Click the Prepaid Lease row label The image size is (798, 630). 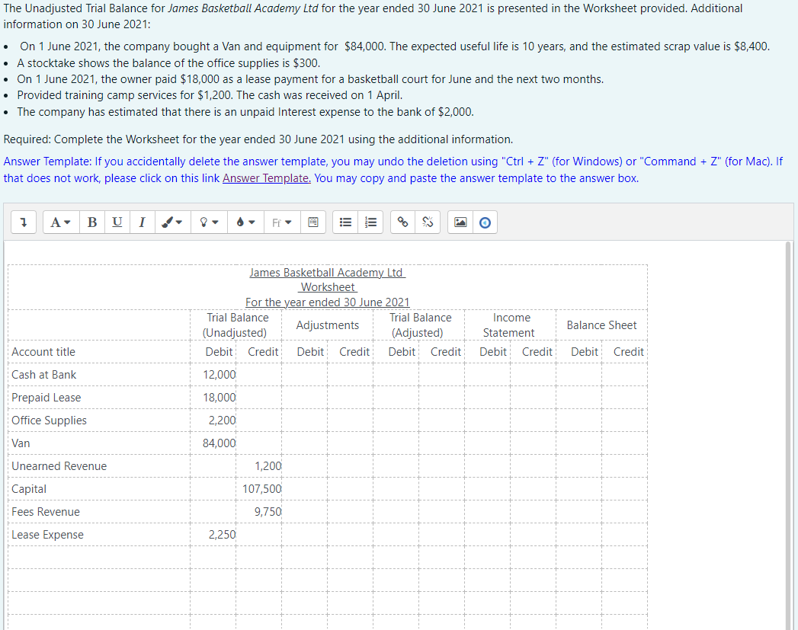(46, 398)
